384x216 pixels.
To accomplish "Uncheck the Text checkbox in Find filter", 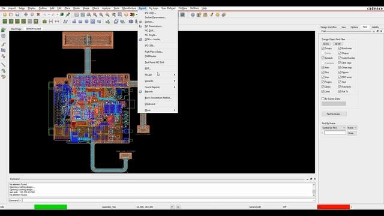I will tap(340, 82).
